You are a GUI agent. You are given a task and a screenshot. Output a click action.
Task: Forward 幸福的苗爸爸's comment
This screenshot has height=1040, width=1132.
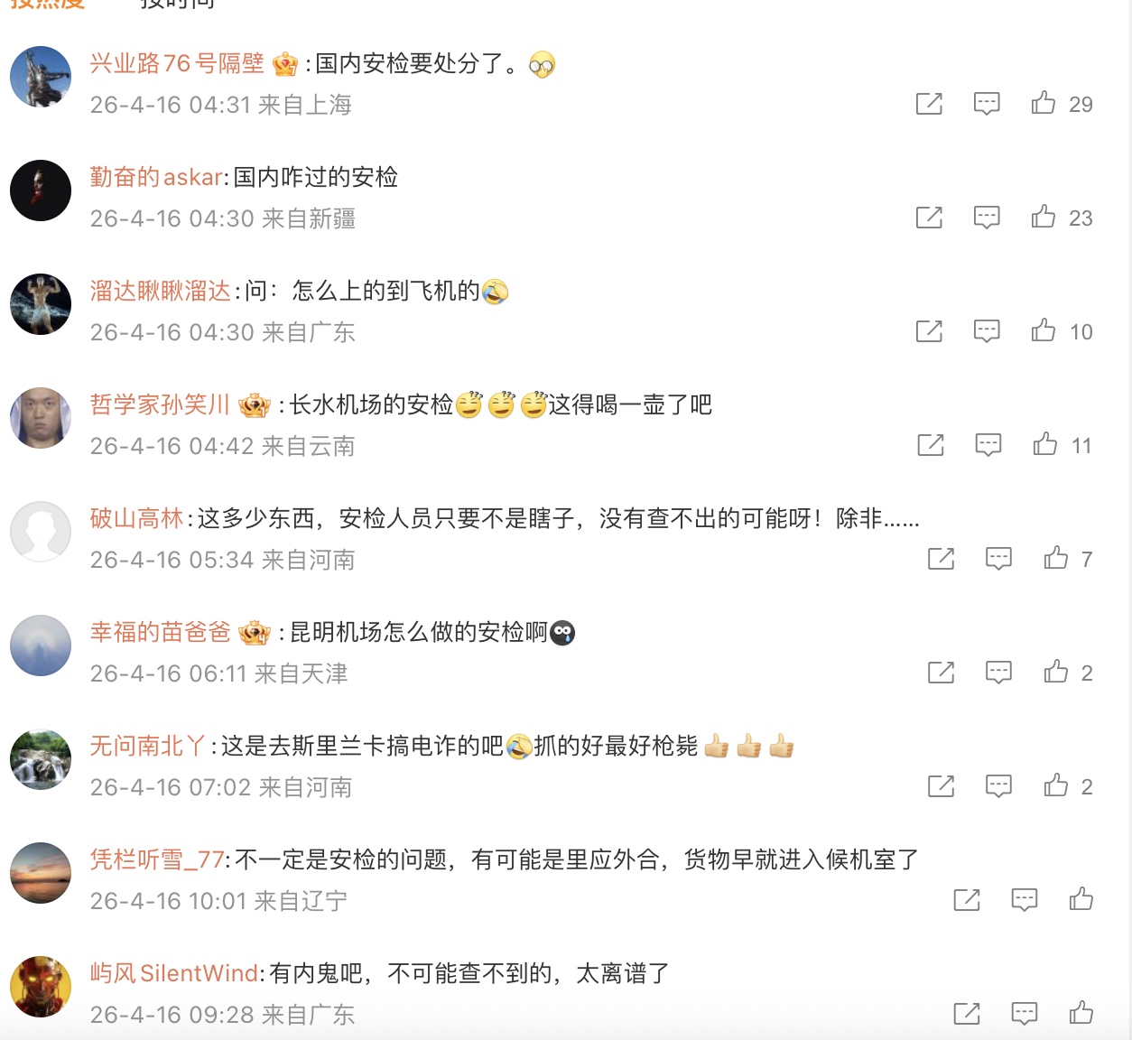[x=941, y=673]
